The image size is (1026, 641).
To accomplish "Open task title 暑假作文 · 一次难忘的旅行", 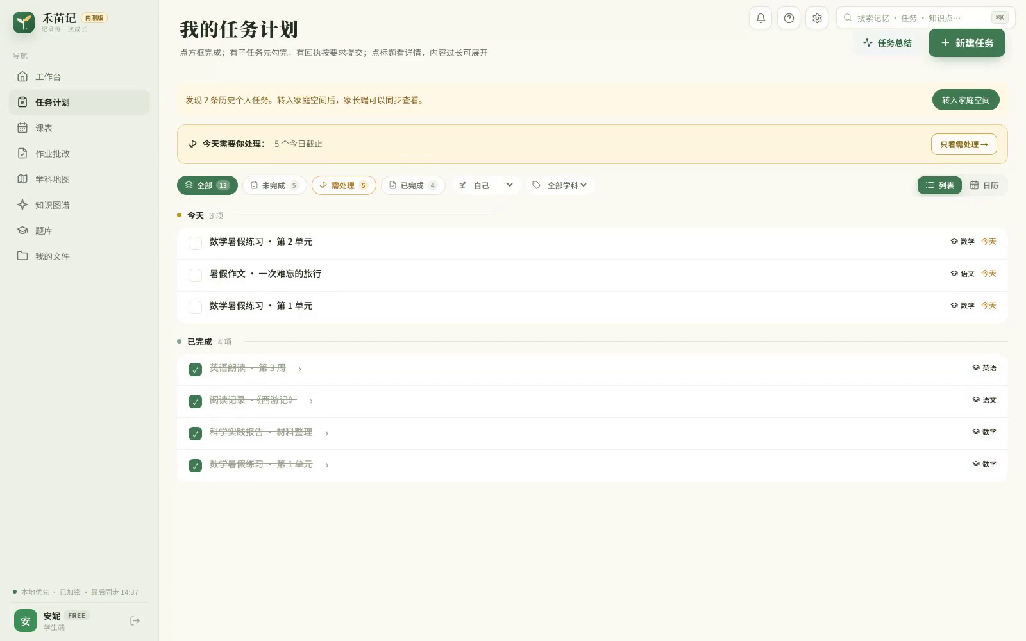I will (x=265, y=274).
